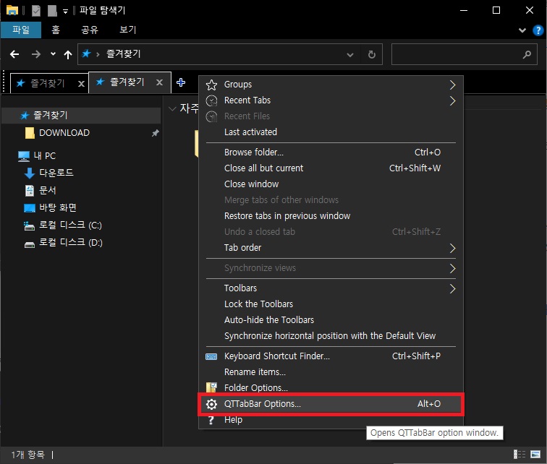
Task: Switch to details view status icon
Action: coord(520,455)
